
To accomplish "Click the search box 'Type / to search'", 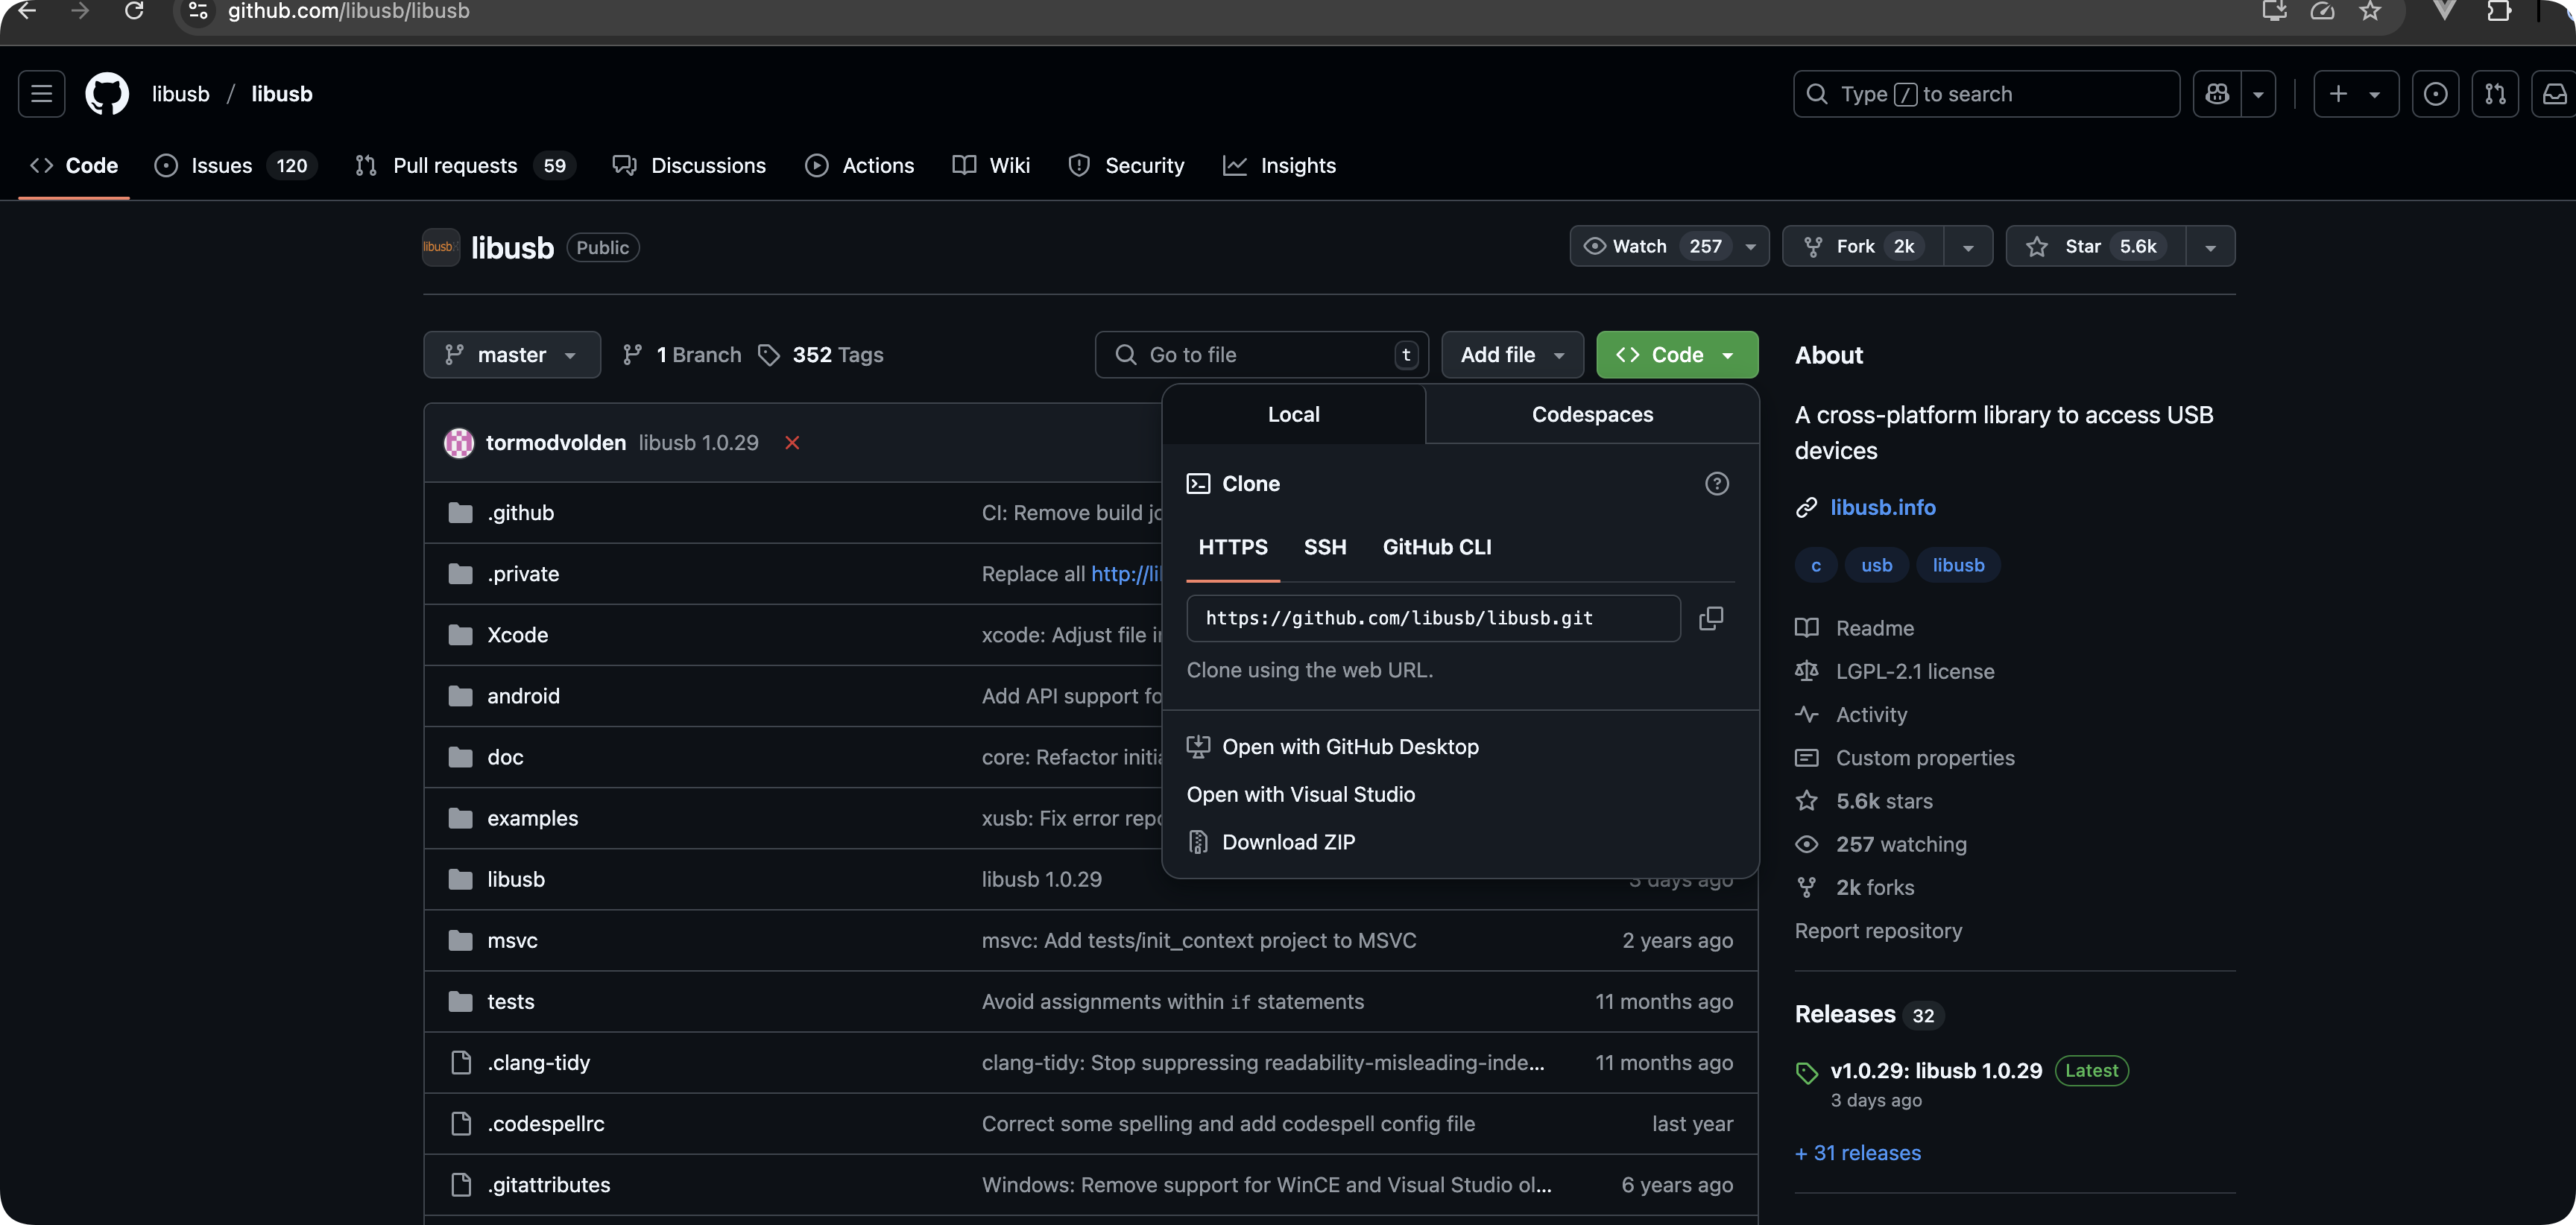I will click(x=1986, y=94).
